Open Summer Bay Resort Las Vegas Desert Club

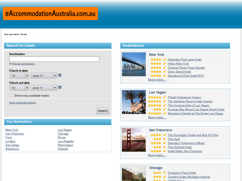(196, 109)
